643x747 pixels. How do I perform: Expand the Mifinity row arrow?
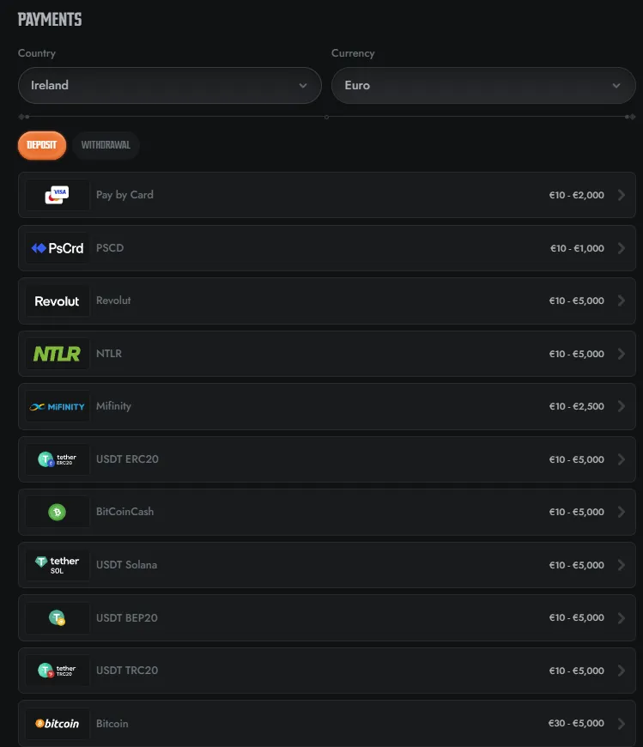pos(621,406)
